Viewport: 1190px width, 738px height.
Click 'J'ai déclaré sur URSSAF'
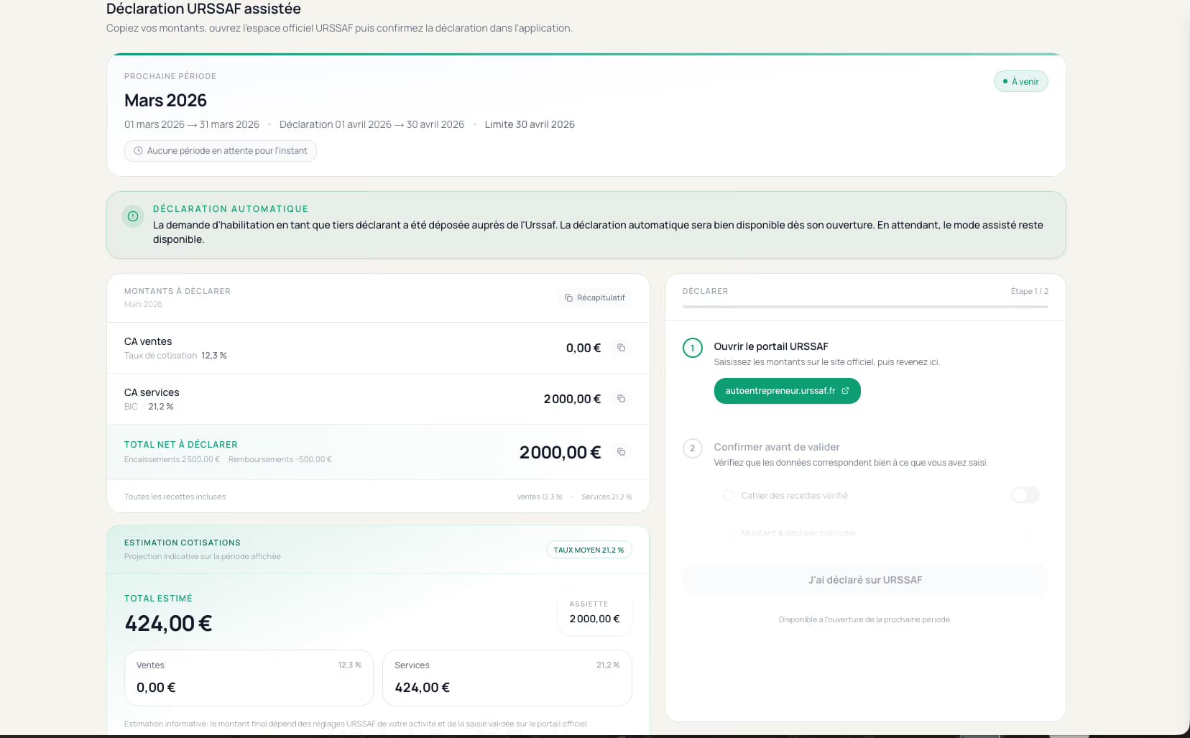864,580
